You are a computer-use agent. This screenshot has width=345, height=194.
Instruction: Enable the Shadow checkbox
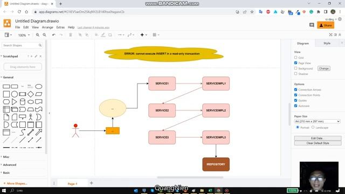tap(296, 74)
